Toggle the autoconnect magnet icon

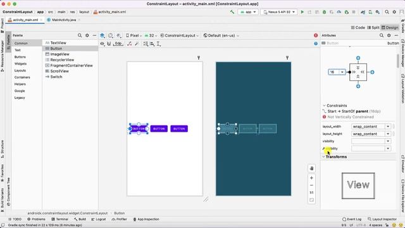tap(109, 44)
